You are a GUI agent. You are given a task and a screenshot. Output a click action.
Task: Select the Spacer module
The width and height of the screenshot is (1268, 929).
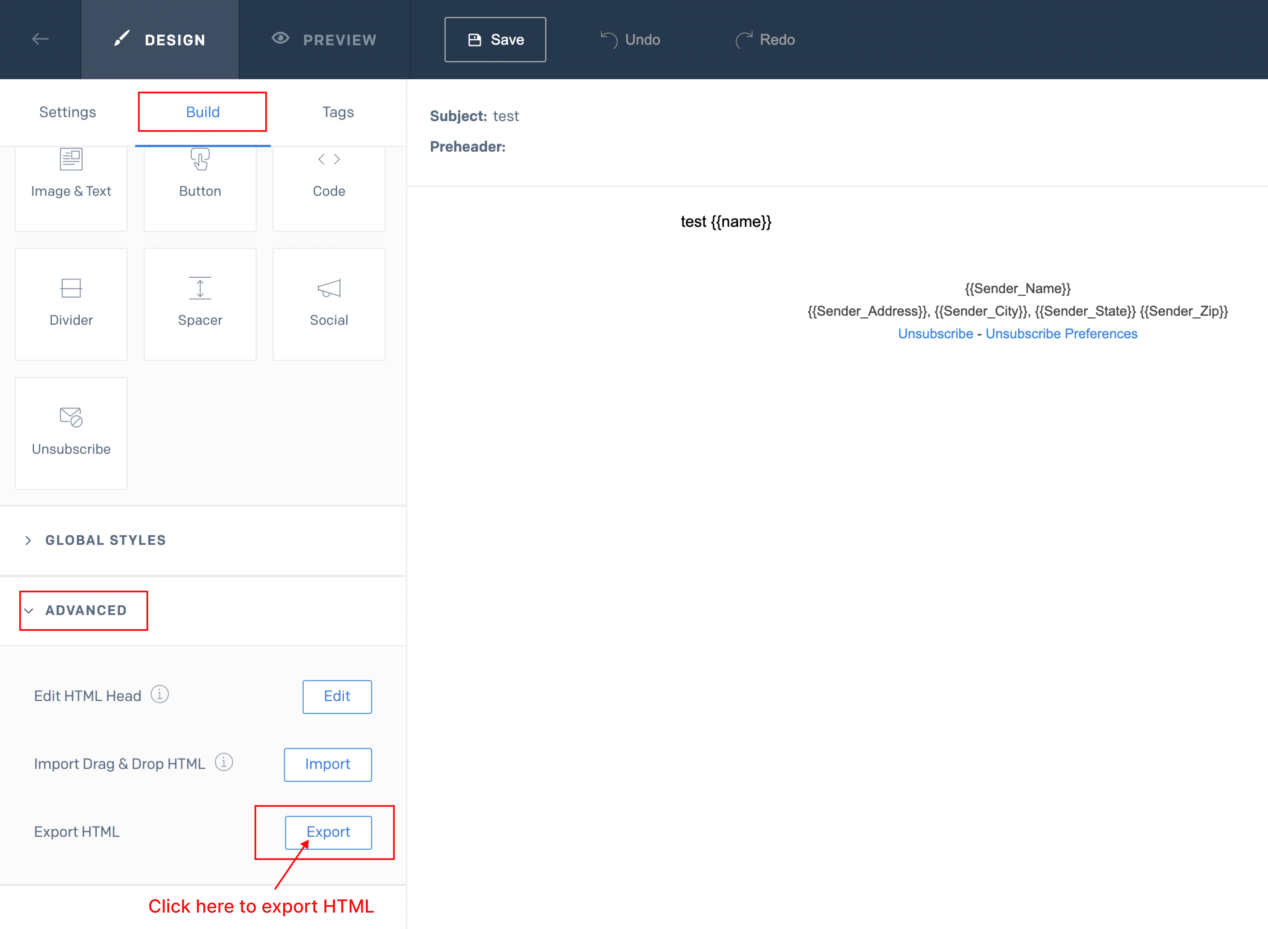pyautogui.click(x=200, y=304)
